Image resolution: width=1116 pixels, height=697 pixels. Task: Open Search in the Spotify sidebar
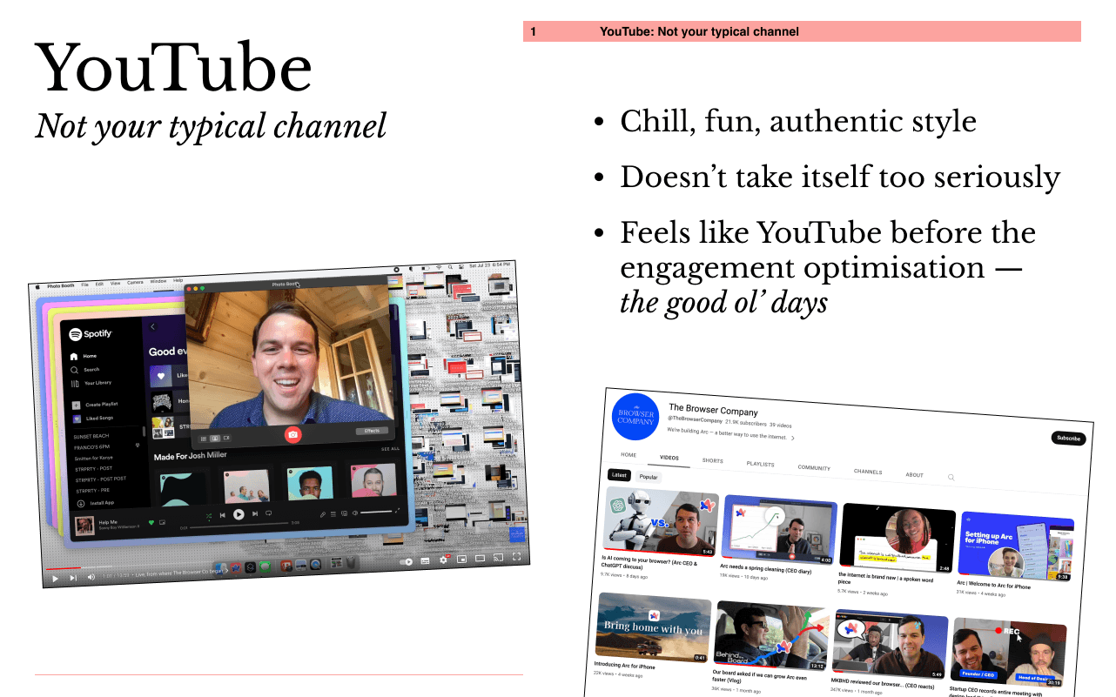85,370
